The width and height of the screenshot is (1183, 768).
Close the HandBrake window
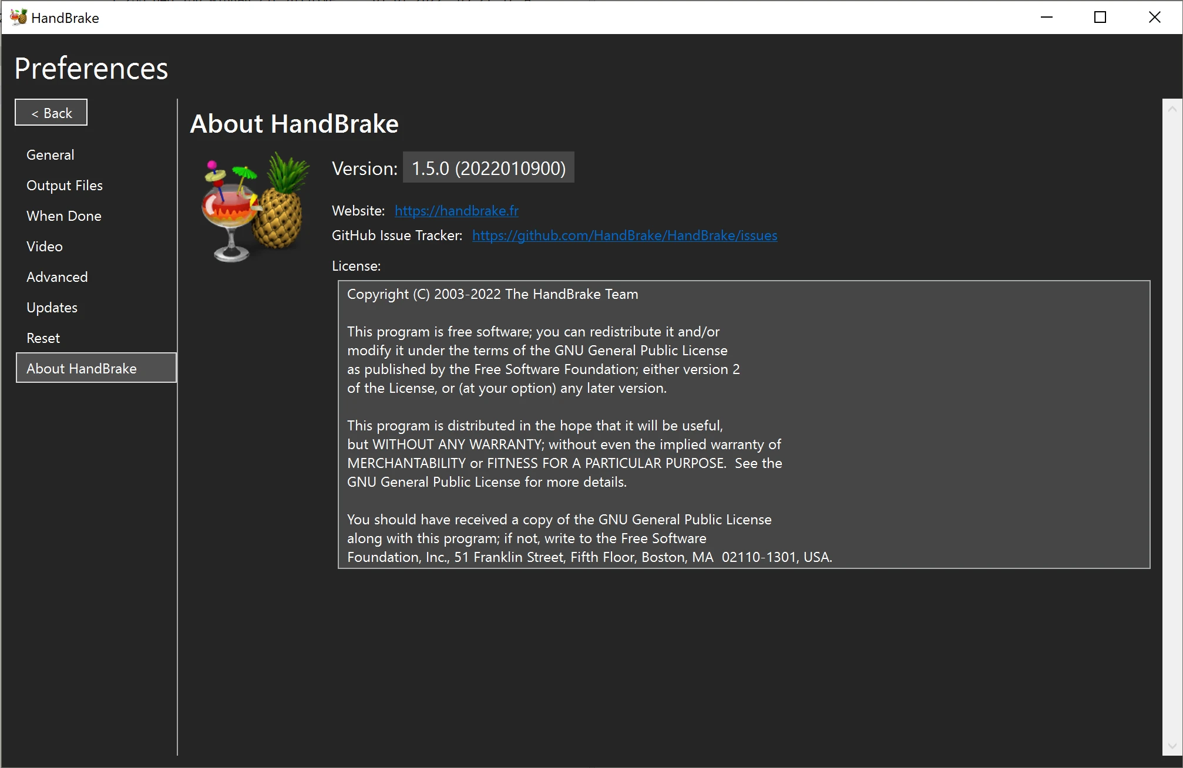(x=1154, y=18)
